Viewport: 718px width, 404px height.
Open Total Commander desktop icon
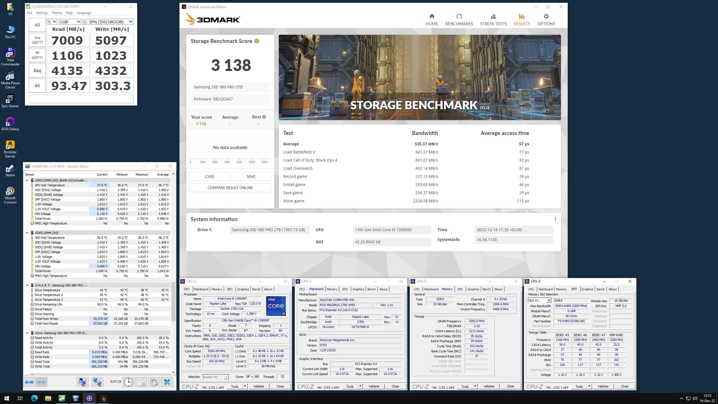pos(10,57)
